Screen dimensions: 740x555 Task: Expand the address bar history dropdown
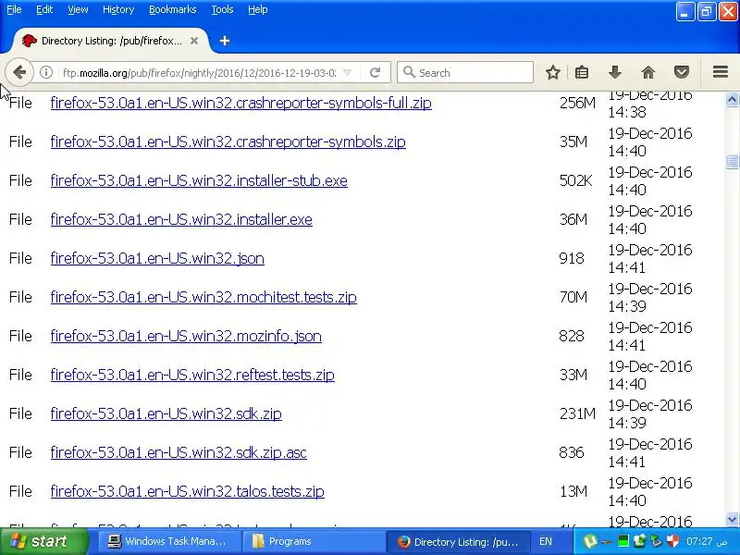(348, 73)
